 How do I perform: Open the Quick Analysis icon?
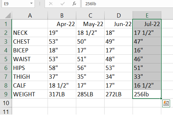point(166,103)
